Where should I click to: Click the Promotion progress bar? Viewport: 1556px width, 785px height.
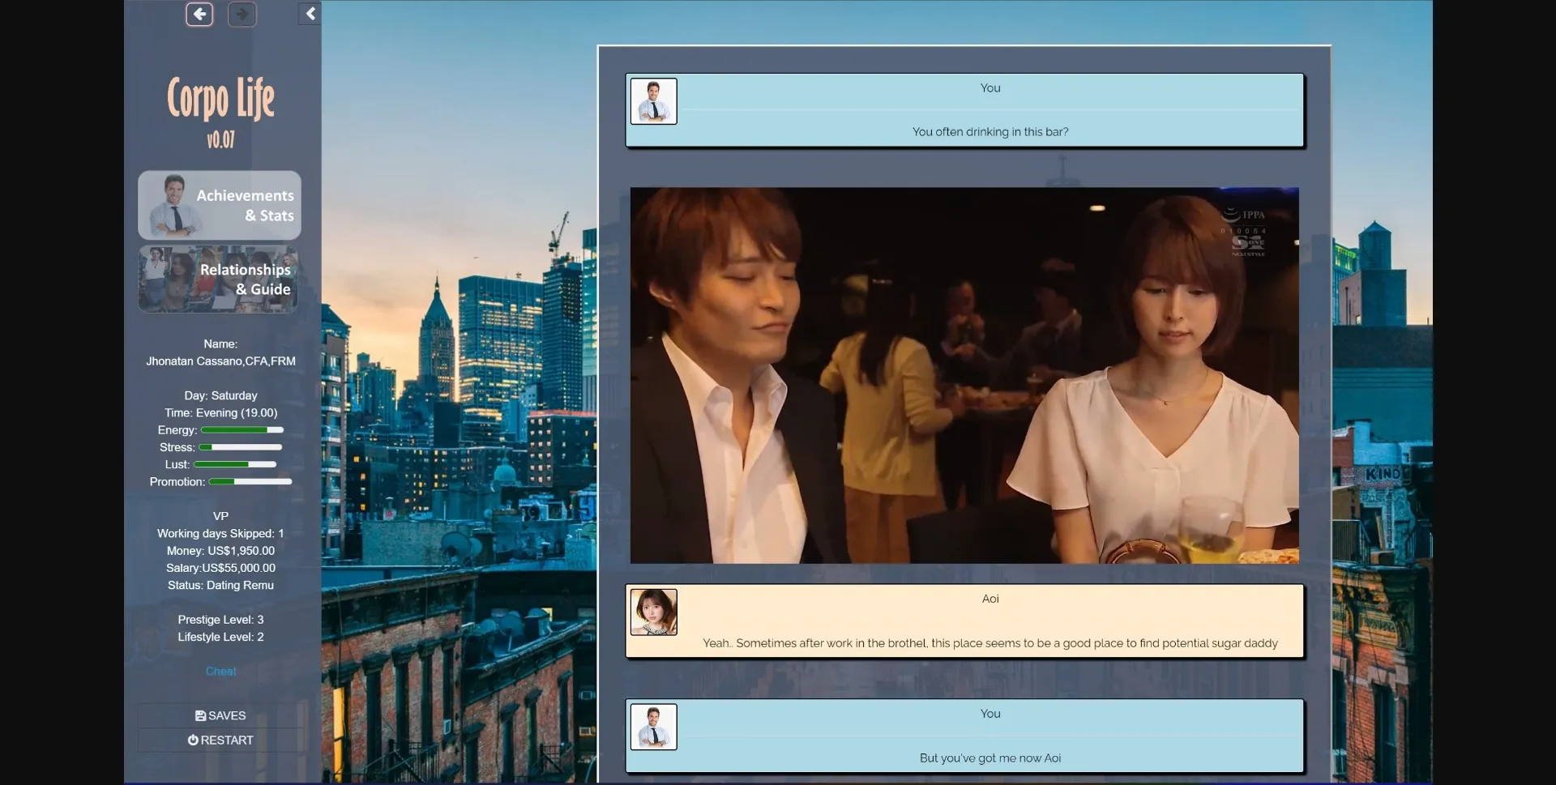(250, 482)
